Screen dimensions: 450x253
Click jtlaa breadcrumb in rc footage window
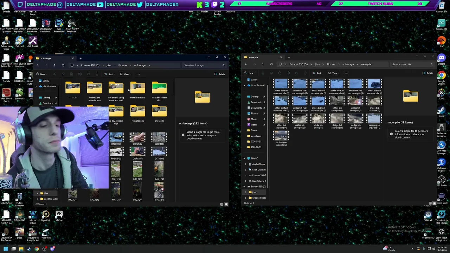click(x=109, y=65)
